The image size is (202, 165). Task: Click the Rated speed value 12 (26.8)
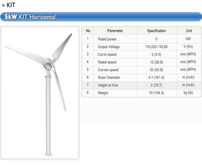pyautogui.click(x=156, y=62)
